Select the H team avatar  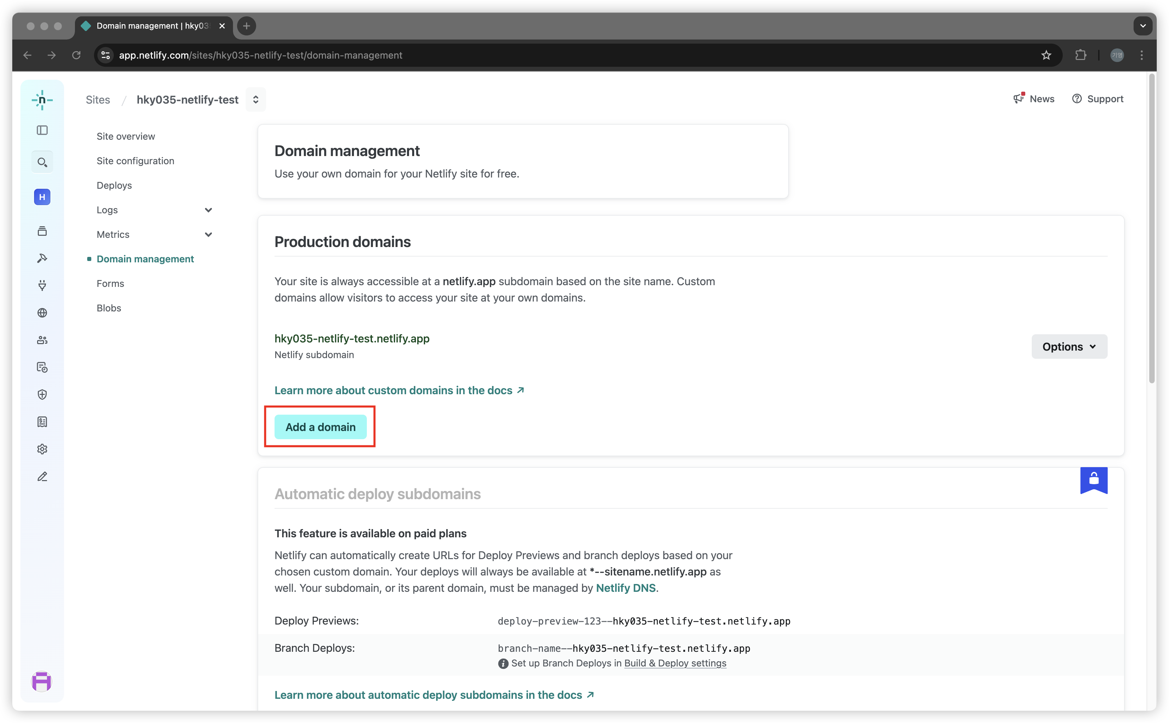coord(42,197)
